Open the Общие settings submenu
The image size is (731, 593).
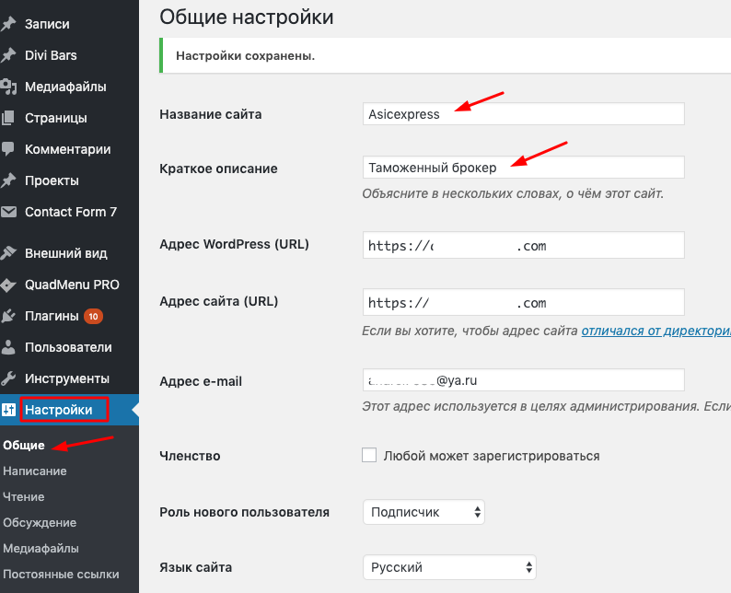coord(24,446)
